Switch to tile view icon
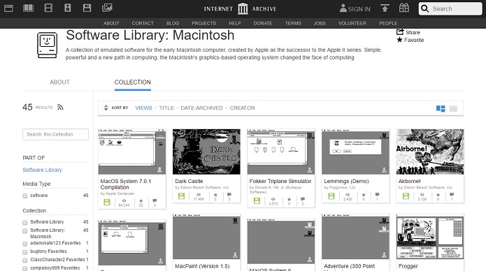This screenshot has height=271, width=486. [441, 108]
